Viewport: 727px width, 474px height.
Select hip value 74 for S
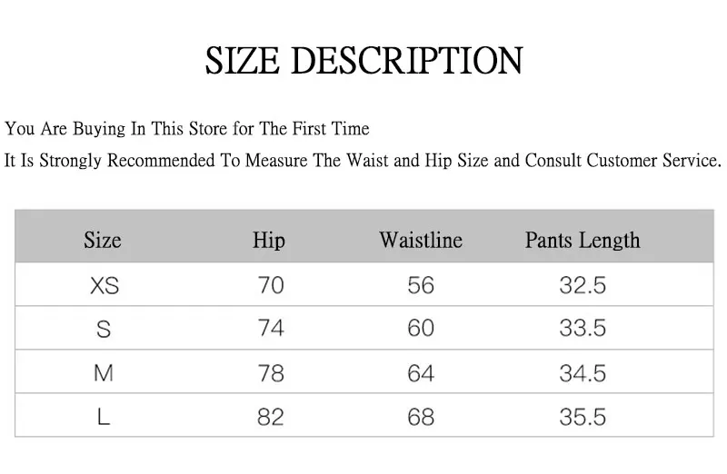coord(271,328)
